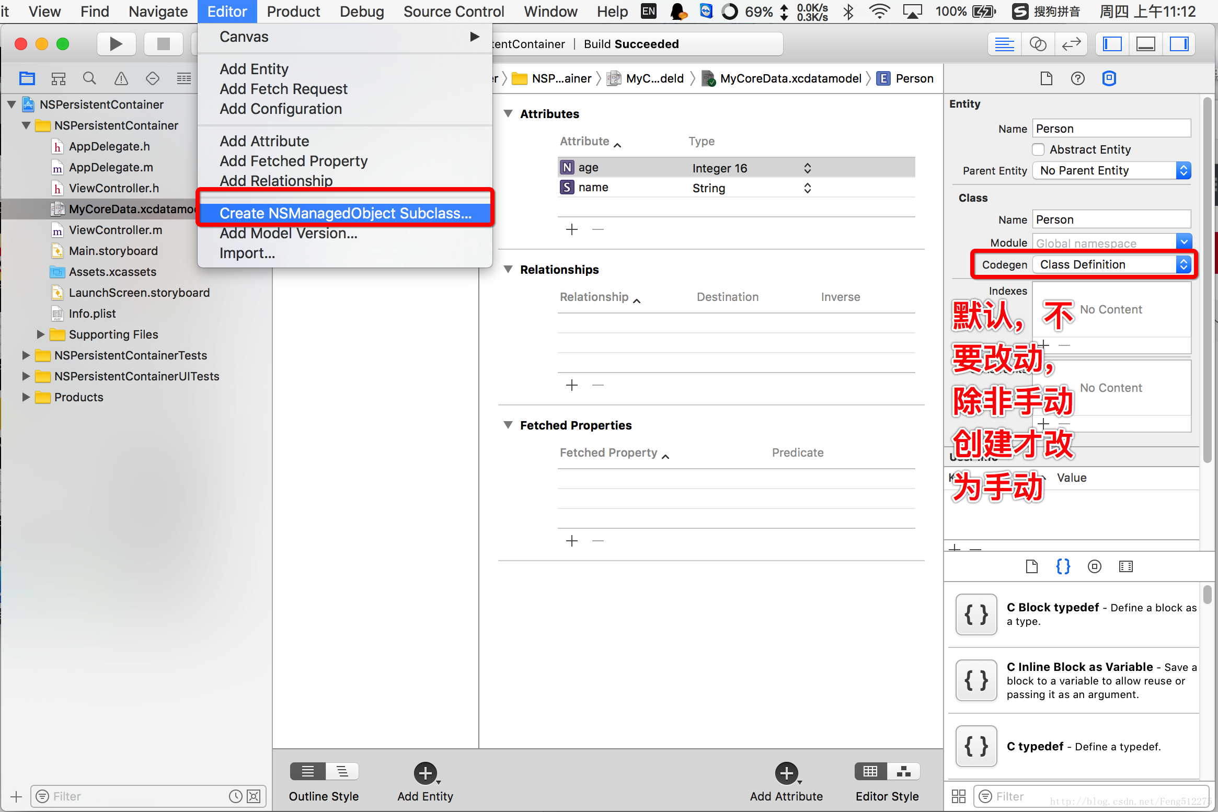This screenshot has width=1218, height=812.
Task: Switch Editor Style to graph view
Action: point(904,771)
